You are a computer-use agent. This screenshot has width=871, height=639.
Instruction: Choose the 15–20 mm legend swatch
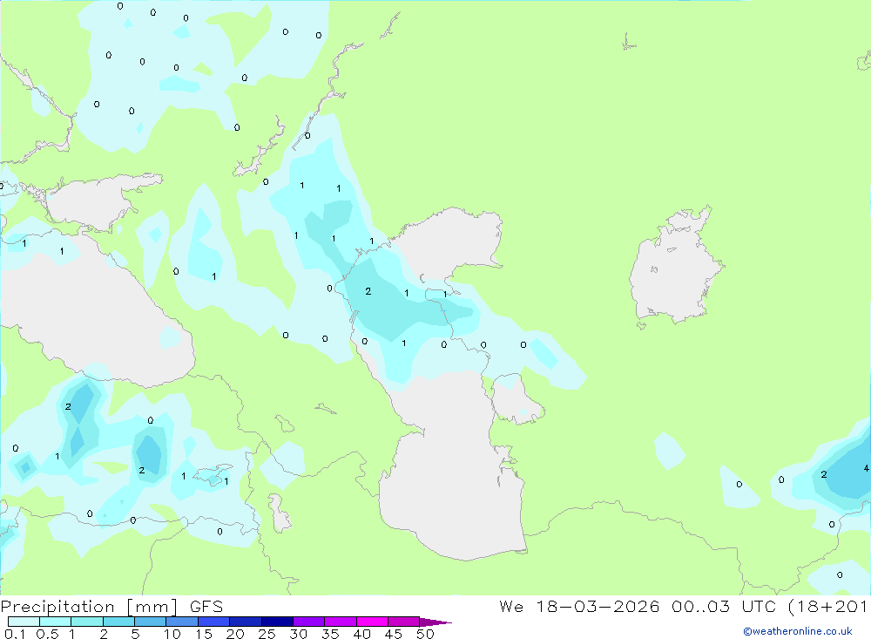click(214, 622)
